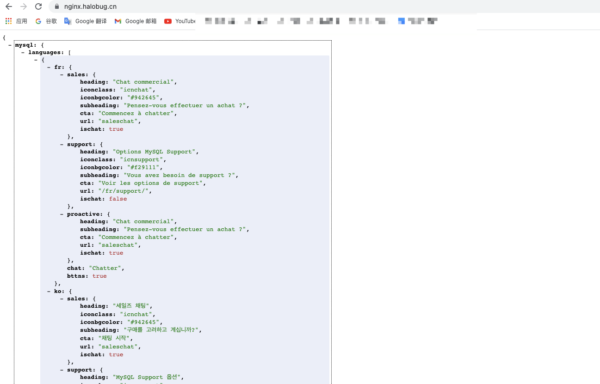Click the browser forward arrow

(24, 6)
